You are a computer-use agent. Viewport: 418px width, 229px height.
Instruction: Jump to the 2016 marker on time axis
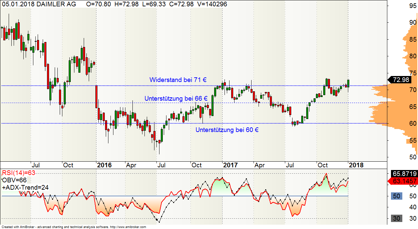104,165
